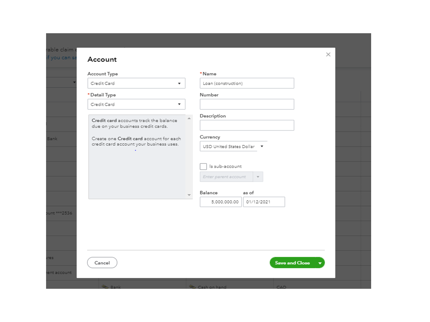Click the Number input field
Image resolution: width=430 pixels, height=322 pixels.
tap(247, 104)
